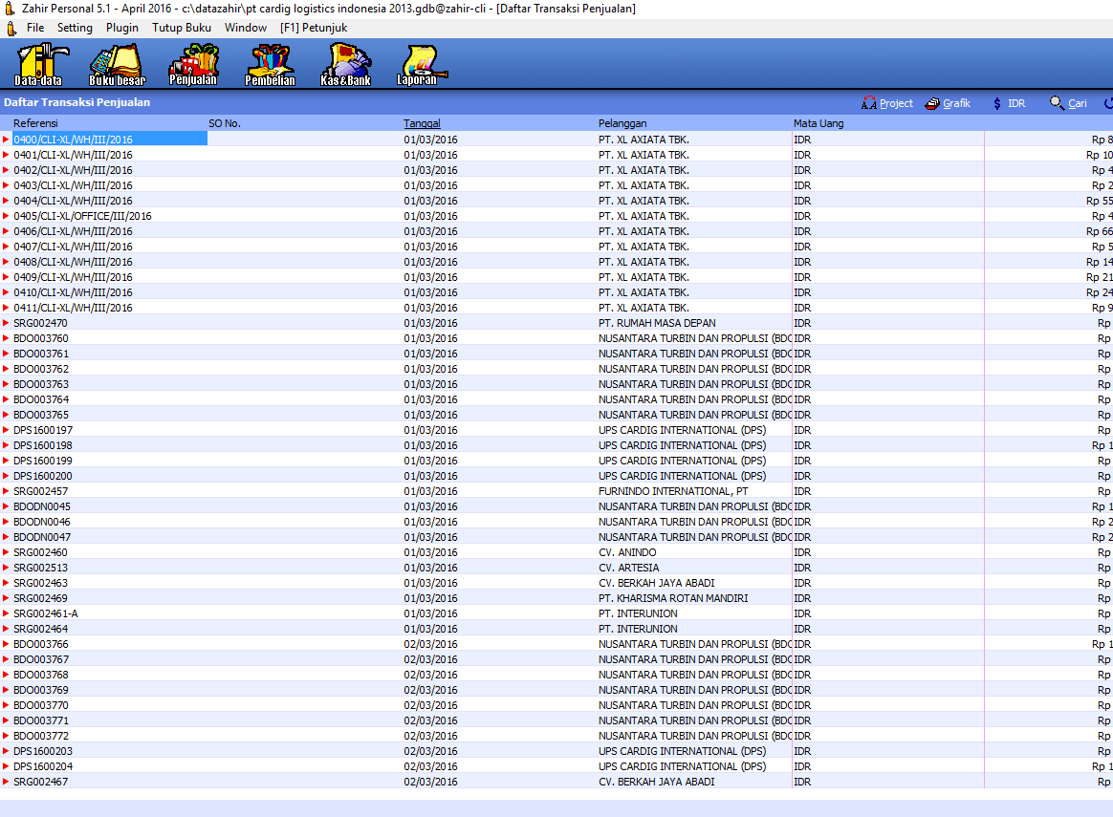Click red arrow beside BDODN0045 row

click(6, 506)
